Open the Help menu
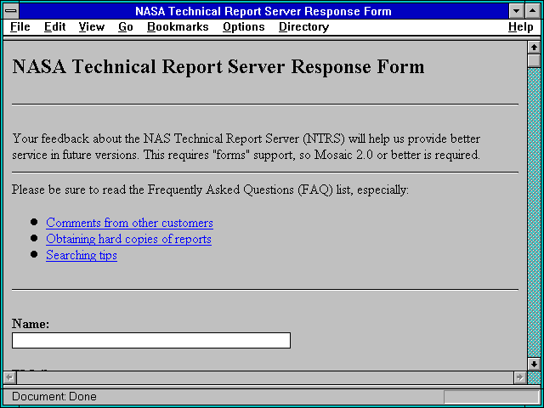544x408 pixels. click(521, 27)
